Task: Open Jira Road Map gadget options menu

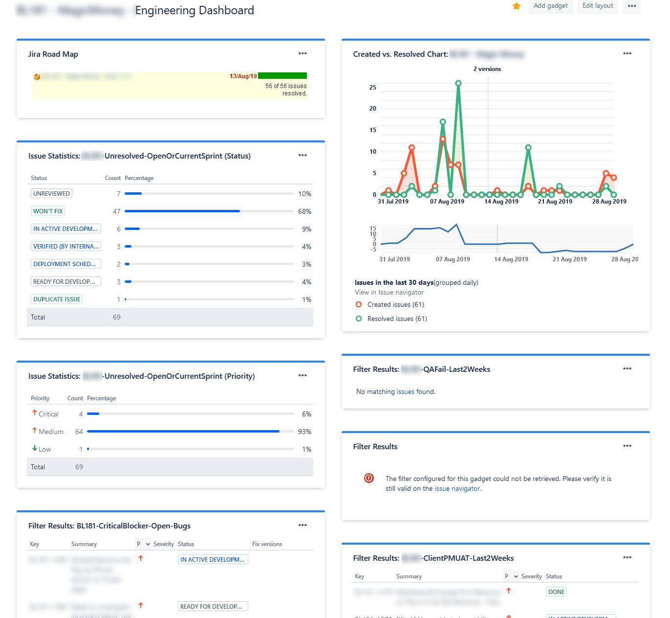Action: 303,53
